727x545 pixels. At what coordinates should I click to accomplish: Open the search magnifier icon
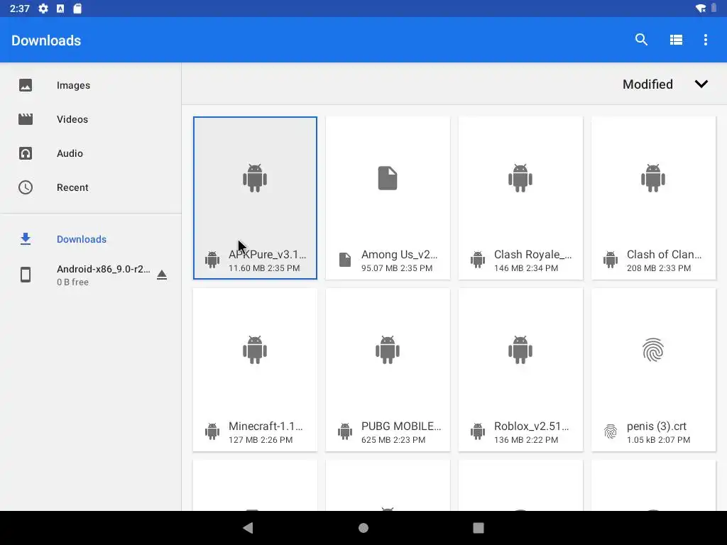click(x=641, y=40)
